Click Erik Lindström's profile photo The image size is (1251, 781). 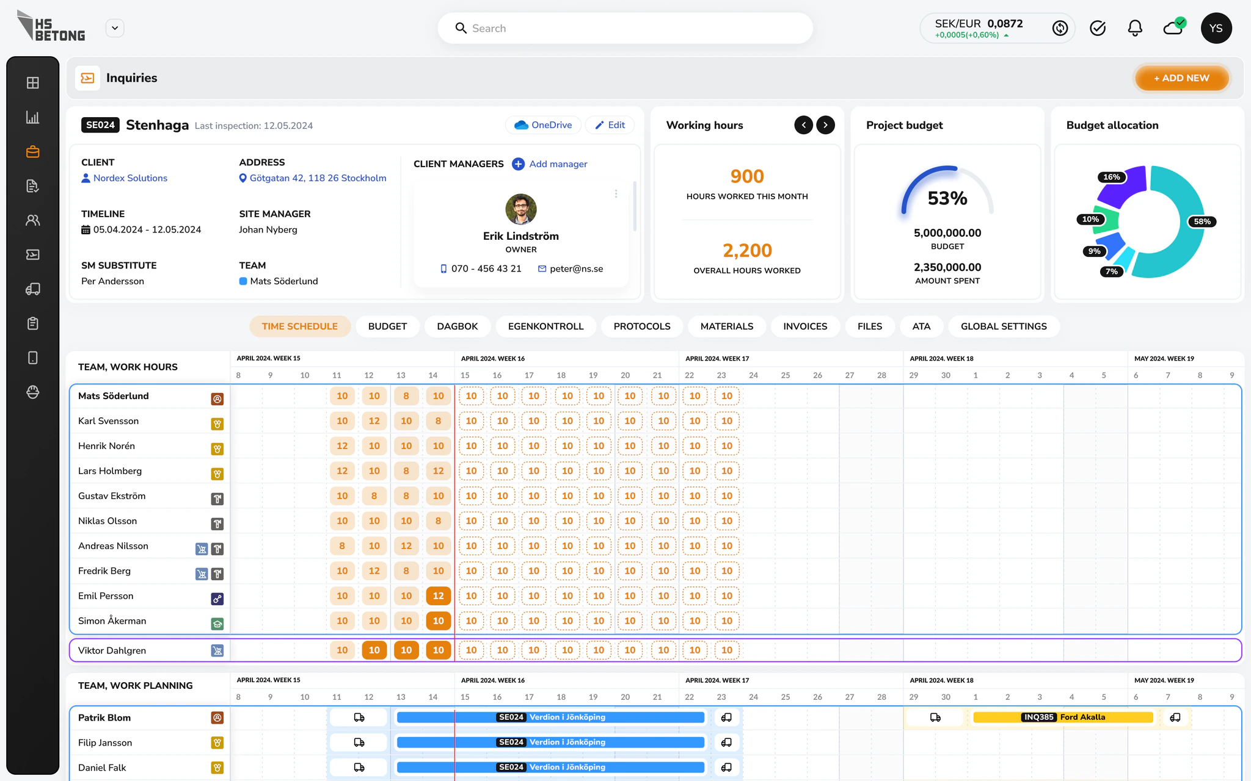point(521,209)
